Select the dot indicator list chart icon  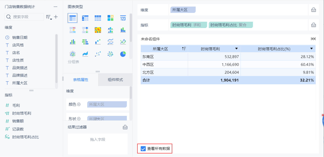coord(85,30)
